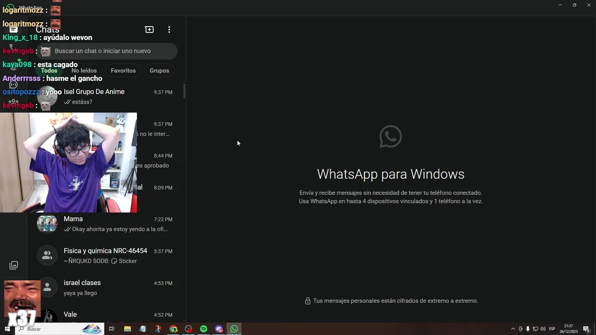Select the 5:37 PM timestamp of Fisica y quimica
The image size is (596, 335).
pos(163,251)
